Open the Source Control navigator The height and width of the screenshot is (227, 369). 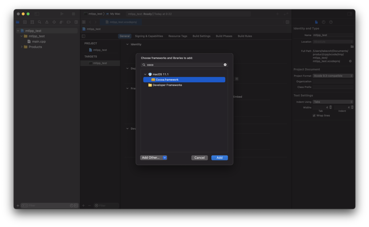click(25, 22)
